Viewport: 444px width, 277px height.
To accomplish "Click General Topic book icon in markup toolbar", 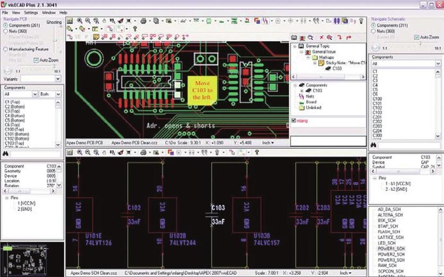I will coord(295,38).
